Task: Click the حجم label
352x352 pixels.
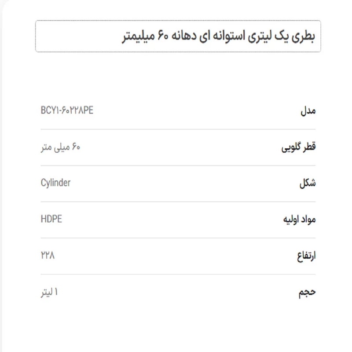Action: 307,292
